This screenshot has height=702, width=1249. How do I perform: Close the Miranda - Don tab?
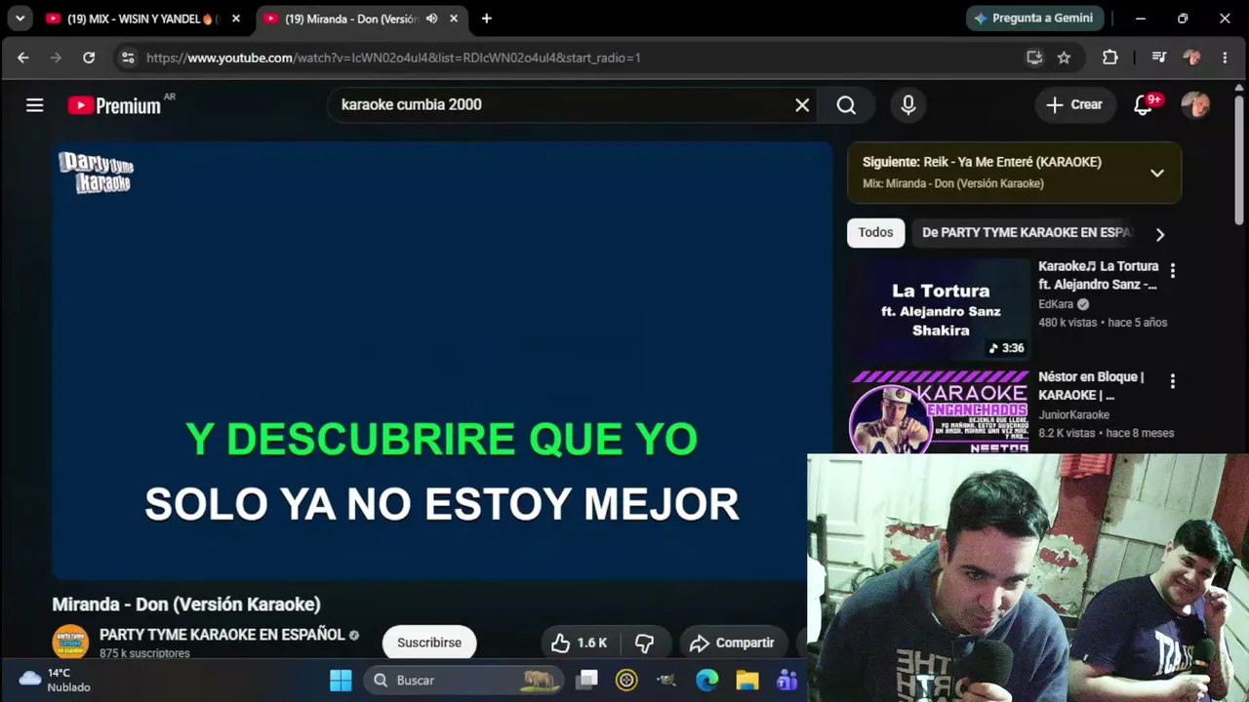454,19
